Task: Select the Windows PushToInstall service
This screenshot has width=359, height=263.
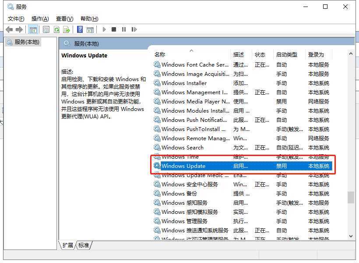Action: click(194, 129)
